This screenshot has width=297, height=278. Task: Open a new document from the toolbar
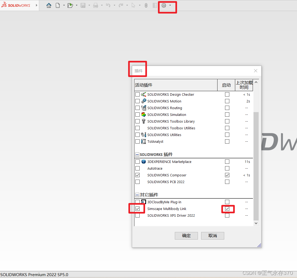(x=58, y=5)
